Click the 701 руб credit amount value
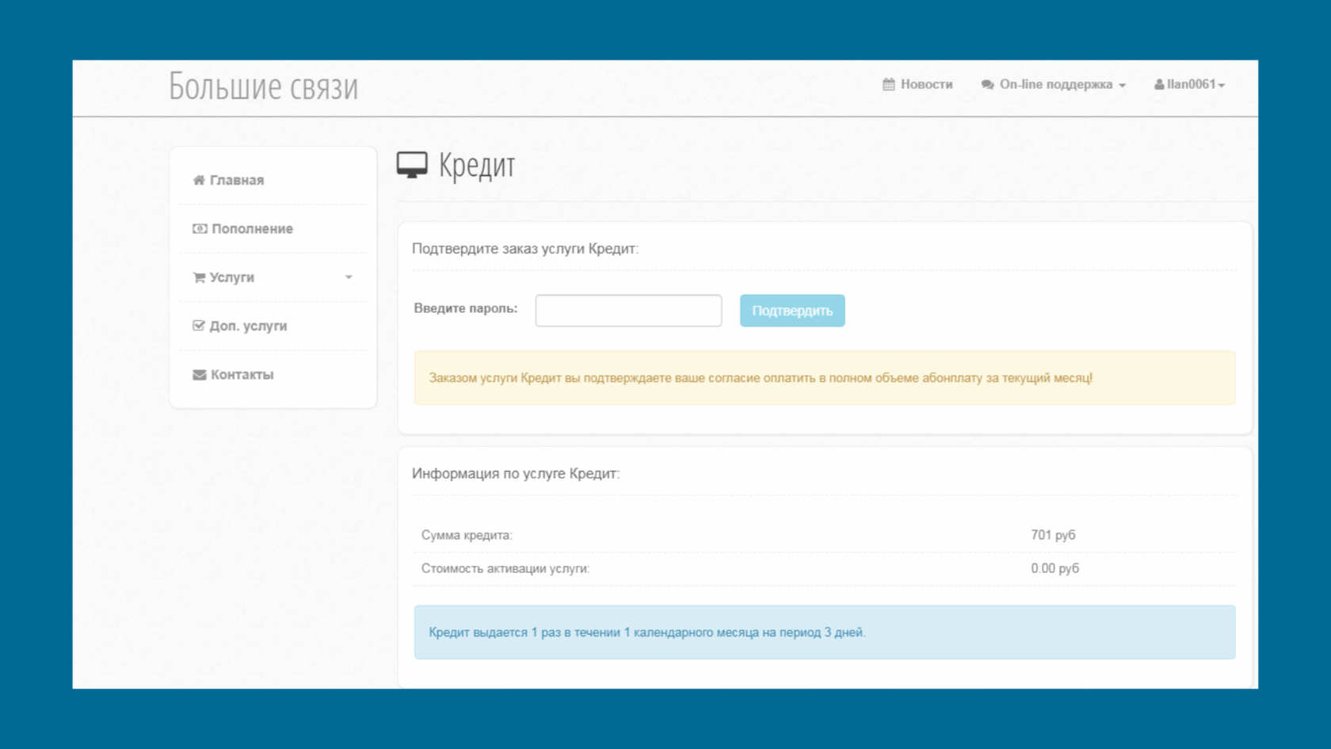This screenshot has height=749, width=1331. [x=1053, y=535]
